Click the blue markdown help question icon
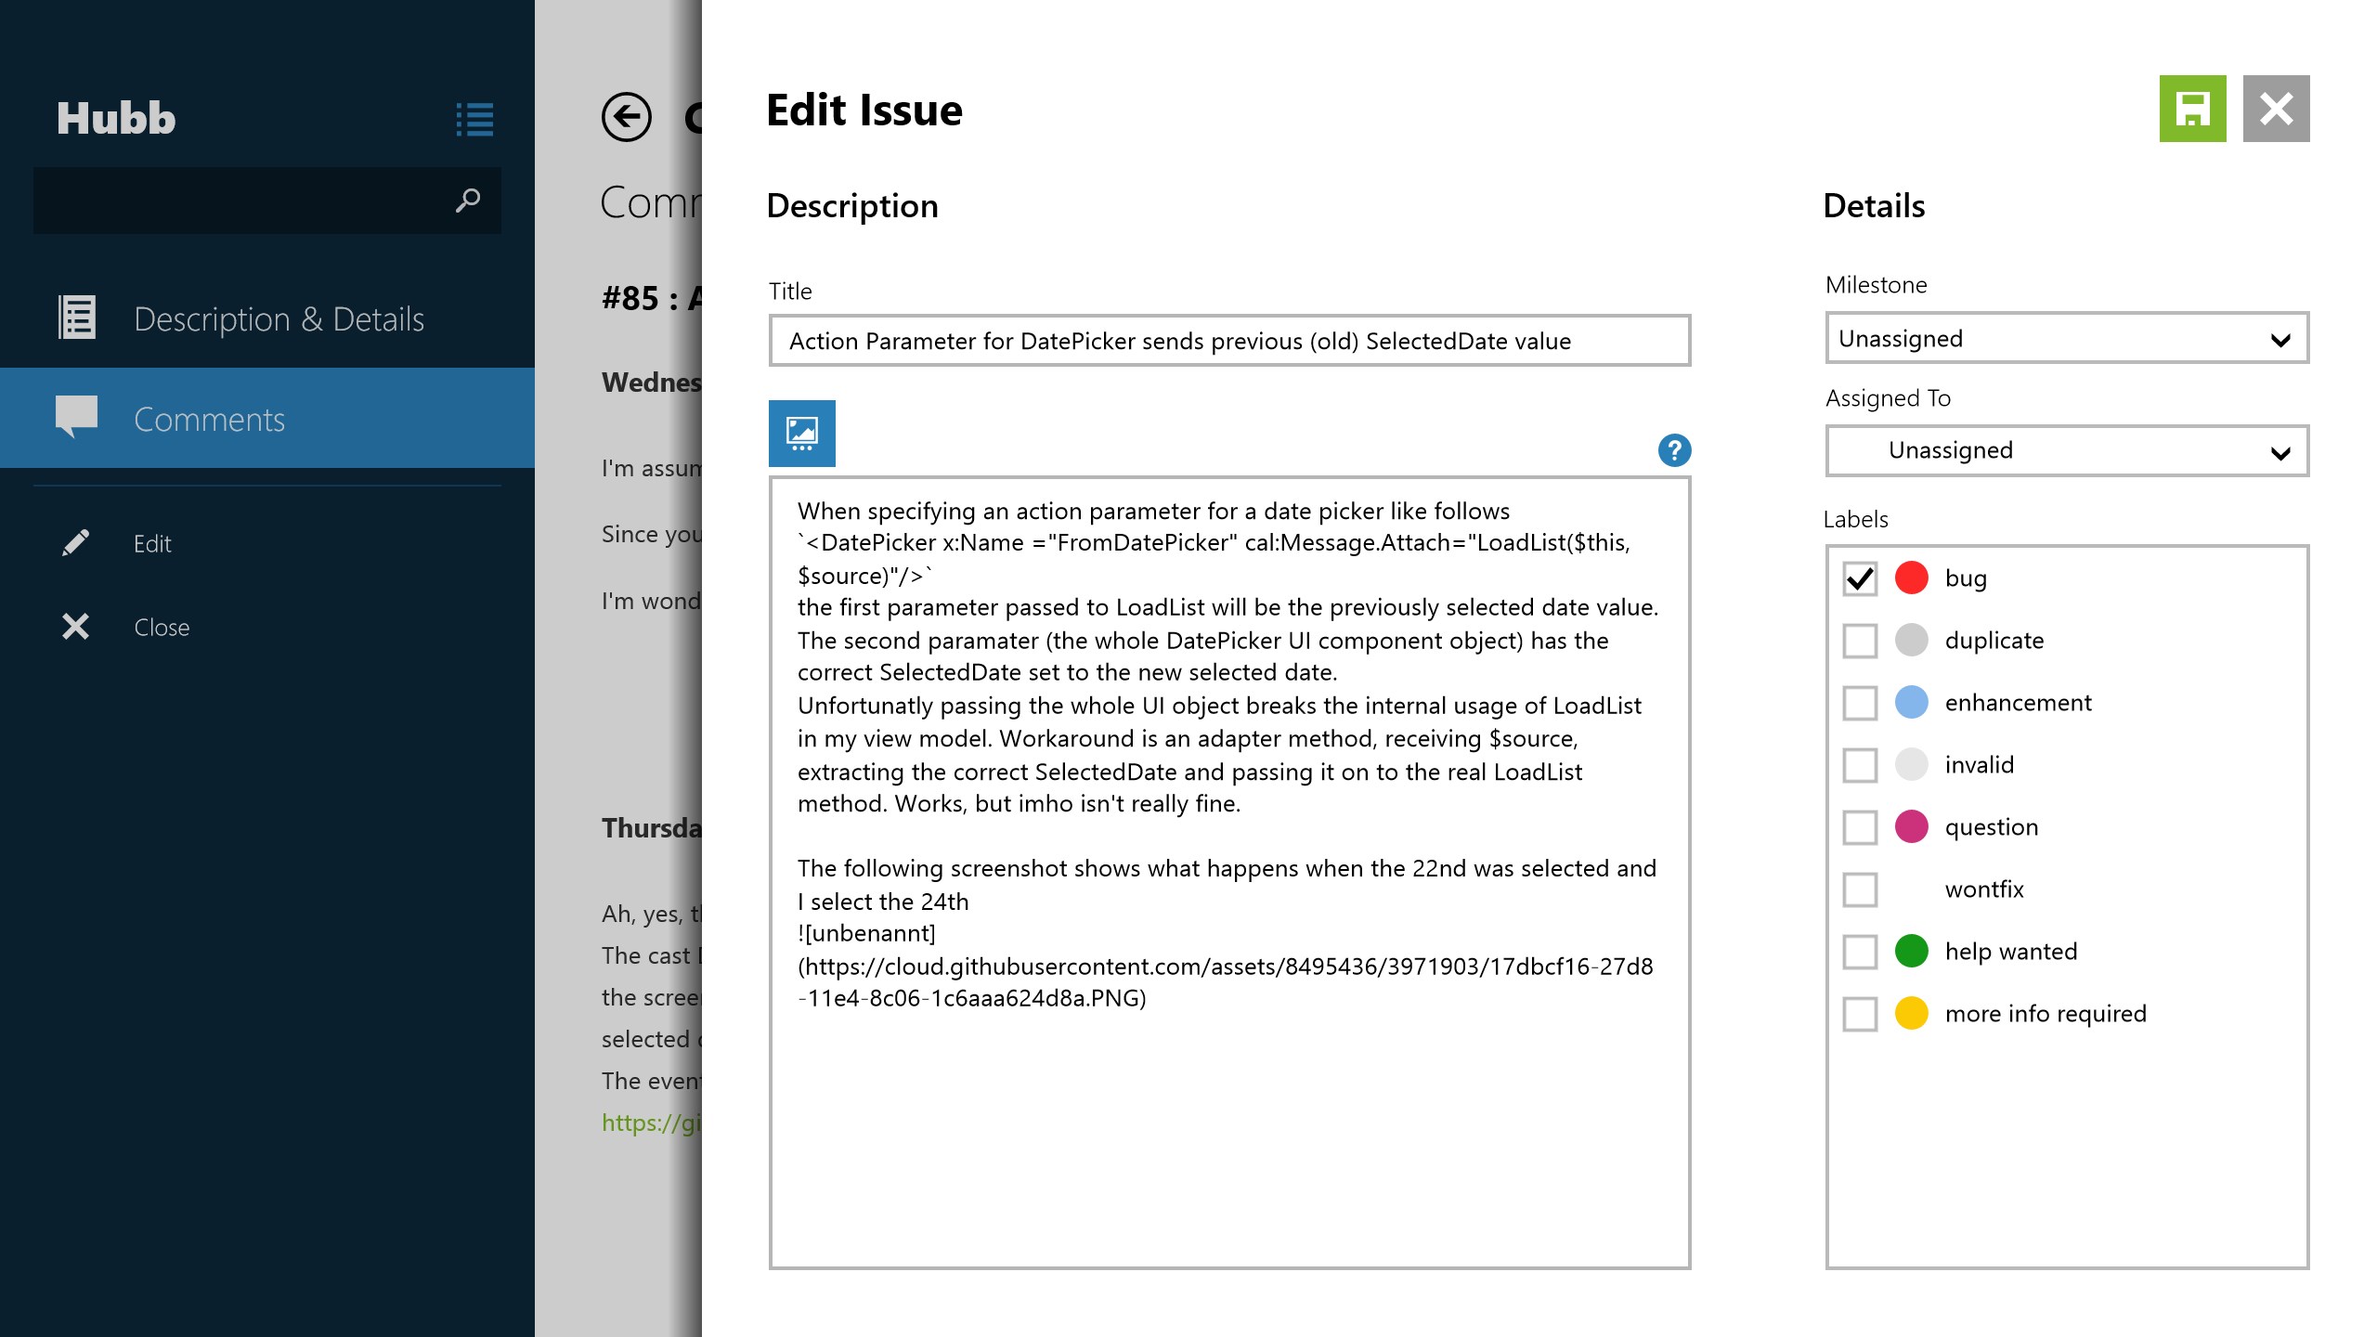Viewport: 2377px width, 1337px height. [1674, 451]
